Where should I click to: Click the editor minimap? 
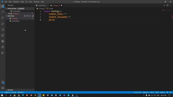167,10
